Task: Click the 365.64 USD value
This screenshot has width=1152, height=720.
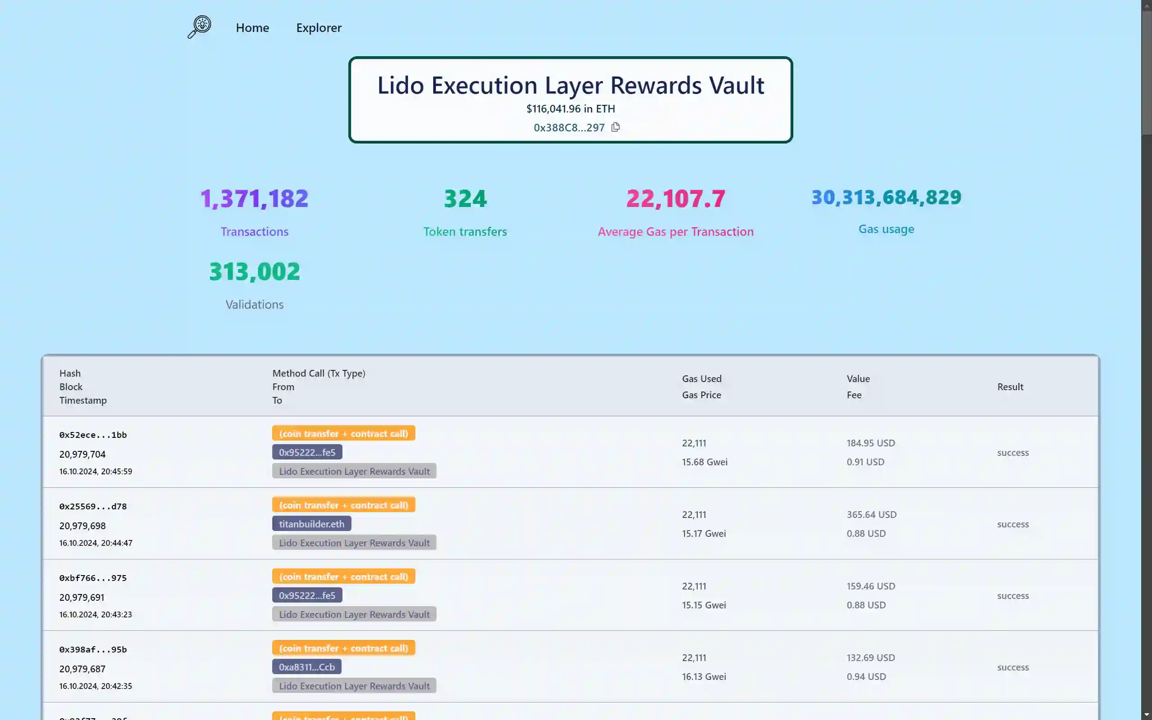Action: tap(871, 514)
